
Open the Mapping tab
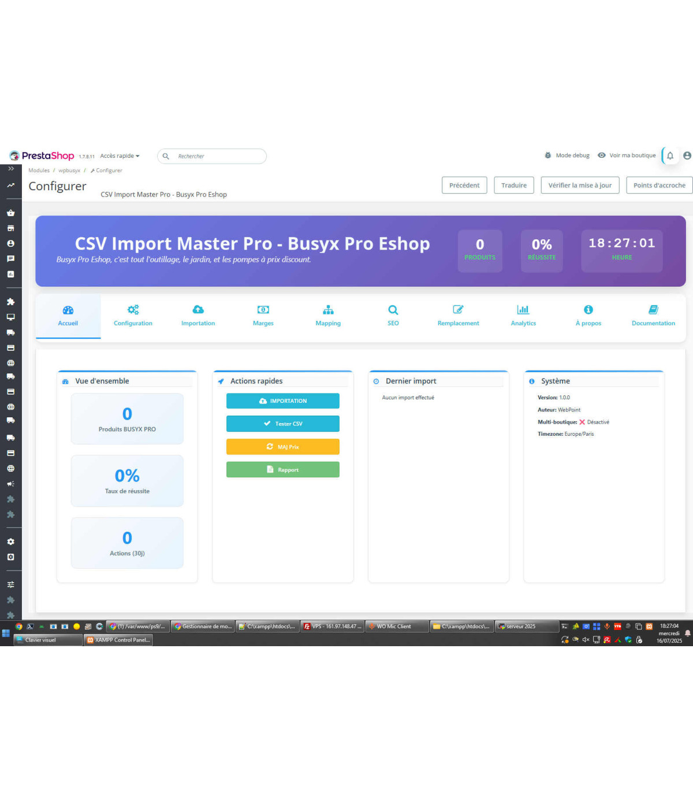point(328,316)
